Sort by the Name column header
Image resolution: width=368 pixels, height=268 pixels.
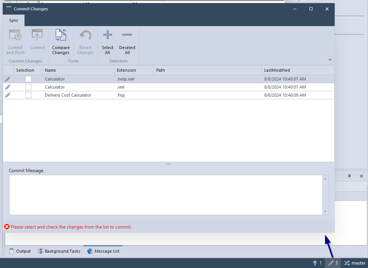[x=78, y=70]
